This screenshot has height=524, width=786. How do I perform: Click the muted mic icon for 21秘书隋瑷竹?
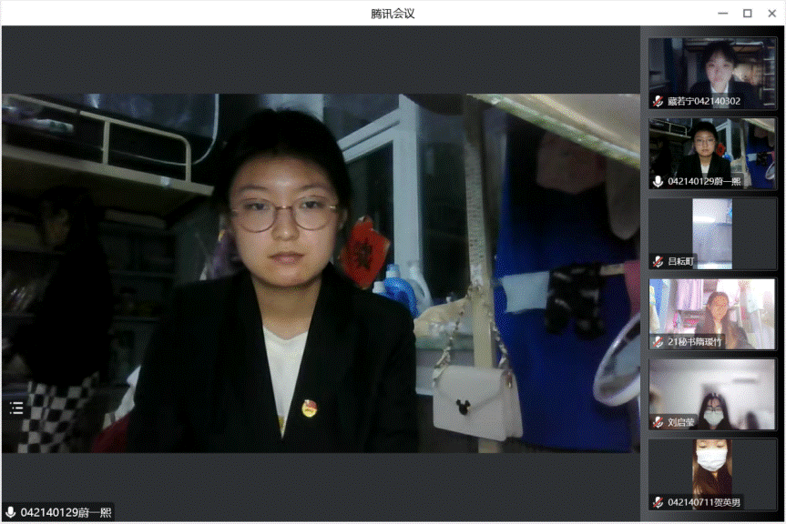coord(658,342)
